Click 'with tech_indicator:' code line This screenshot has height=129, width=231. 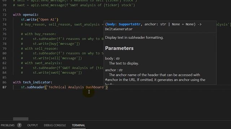pos(32,82)
